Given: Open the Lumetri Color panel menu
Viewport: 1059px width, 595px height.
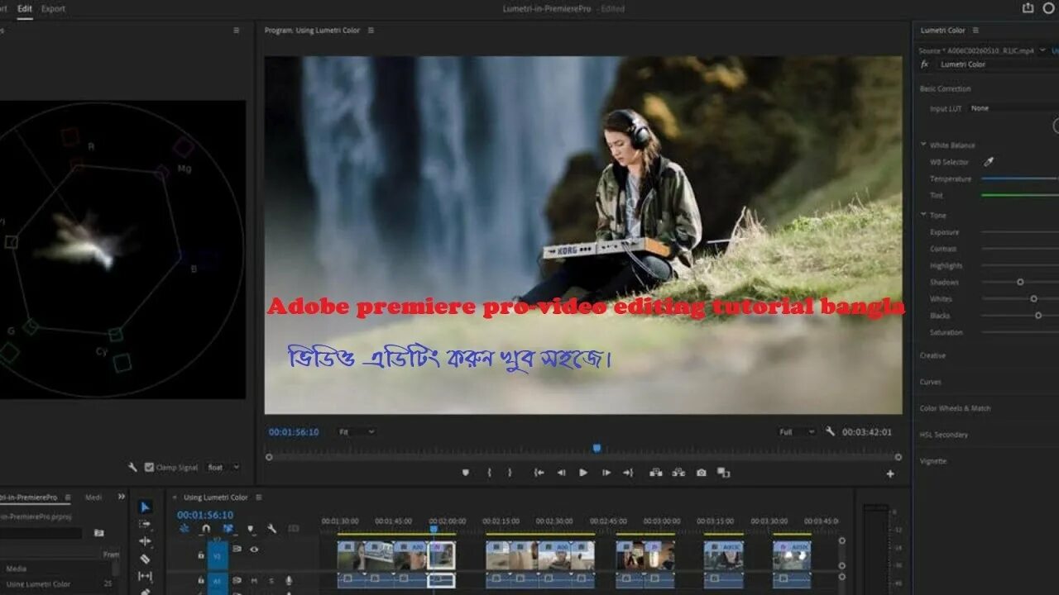Looking at the screenshot, I should pos(976,31).
